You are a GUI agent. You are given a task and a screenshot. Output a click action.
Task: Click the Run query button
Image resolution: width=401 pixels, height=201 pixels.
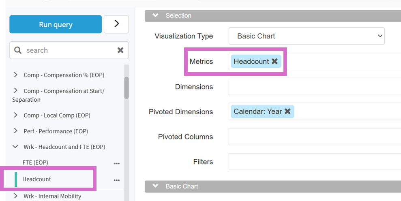tap(56, 24)
